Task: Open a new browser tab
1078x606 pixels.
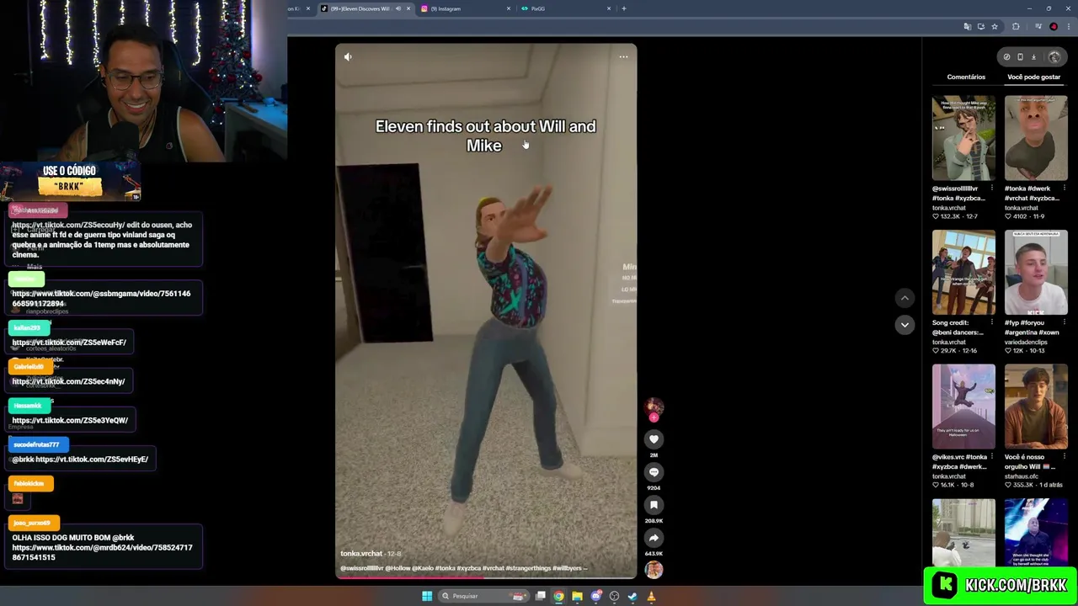Action: pyautogui.click(x=623, y=8)
